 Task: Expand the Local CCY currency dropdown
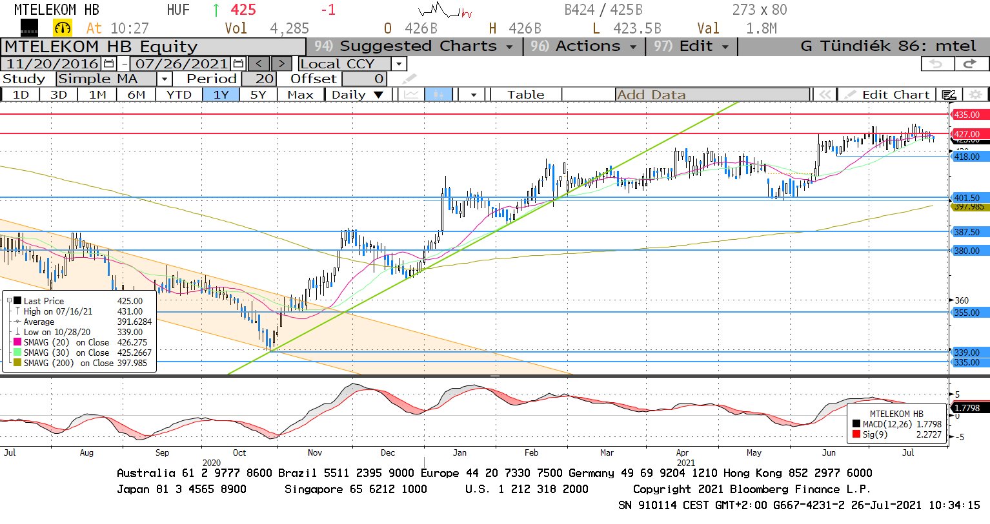tap(399, 64)
